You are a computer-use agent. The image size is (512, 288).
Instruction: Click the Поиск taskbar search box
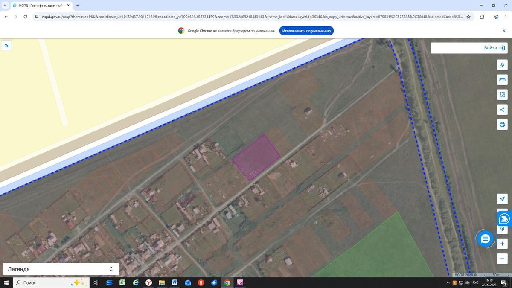click(x=51, y=282)
